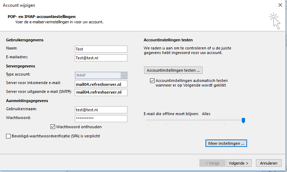Close the Account wijzigen dialog

point(280,5)
